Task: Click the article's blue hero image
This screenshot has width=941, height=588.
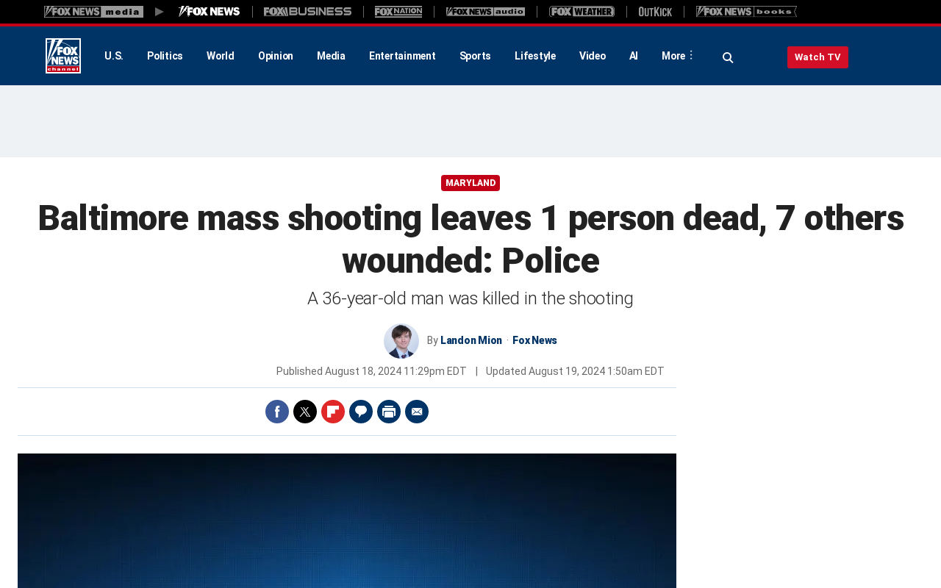Action: coord(347,520)
